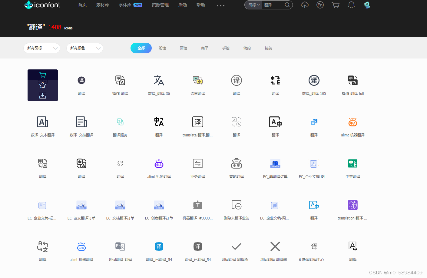Select the green 中英翻译 icon

coord(353,163)
